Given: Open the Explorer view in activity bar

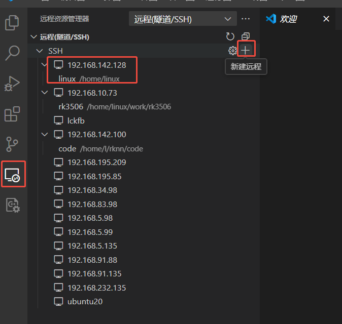Looking at the screenshot, I should (12, 23).
